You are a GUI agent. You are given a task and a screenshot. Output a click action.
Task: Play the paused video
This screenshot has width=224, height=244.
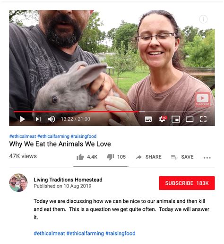tap(23, 119)
